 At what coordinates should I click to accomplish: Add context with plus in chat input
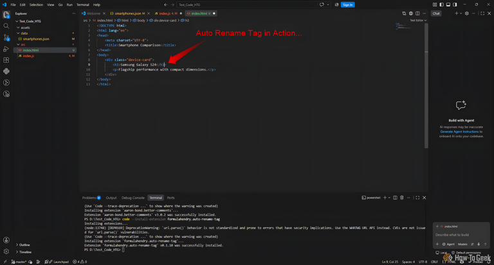(437, 244)
